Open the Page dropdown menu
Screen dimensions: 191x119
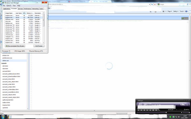coord(170,11)
